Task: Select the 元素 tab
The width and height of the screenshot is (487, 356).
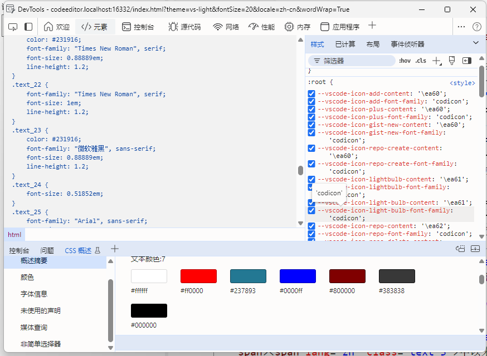Action: [95, 27]
